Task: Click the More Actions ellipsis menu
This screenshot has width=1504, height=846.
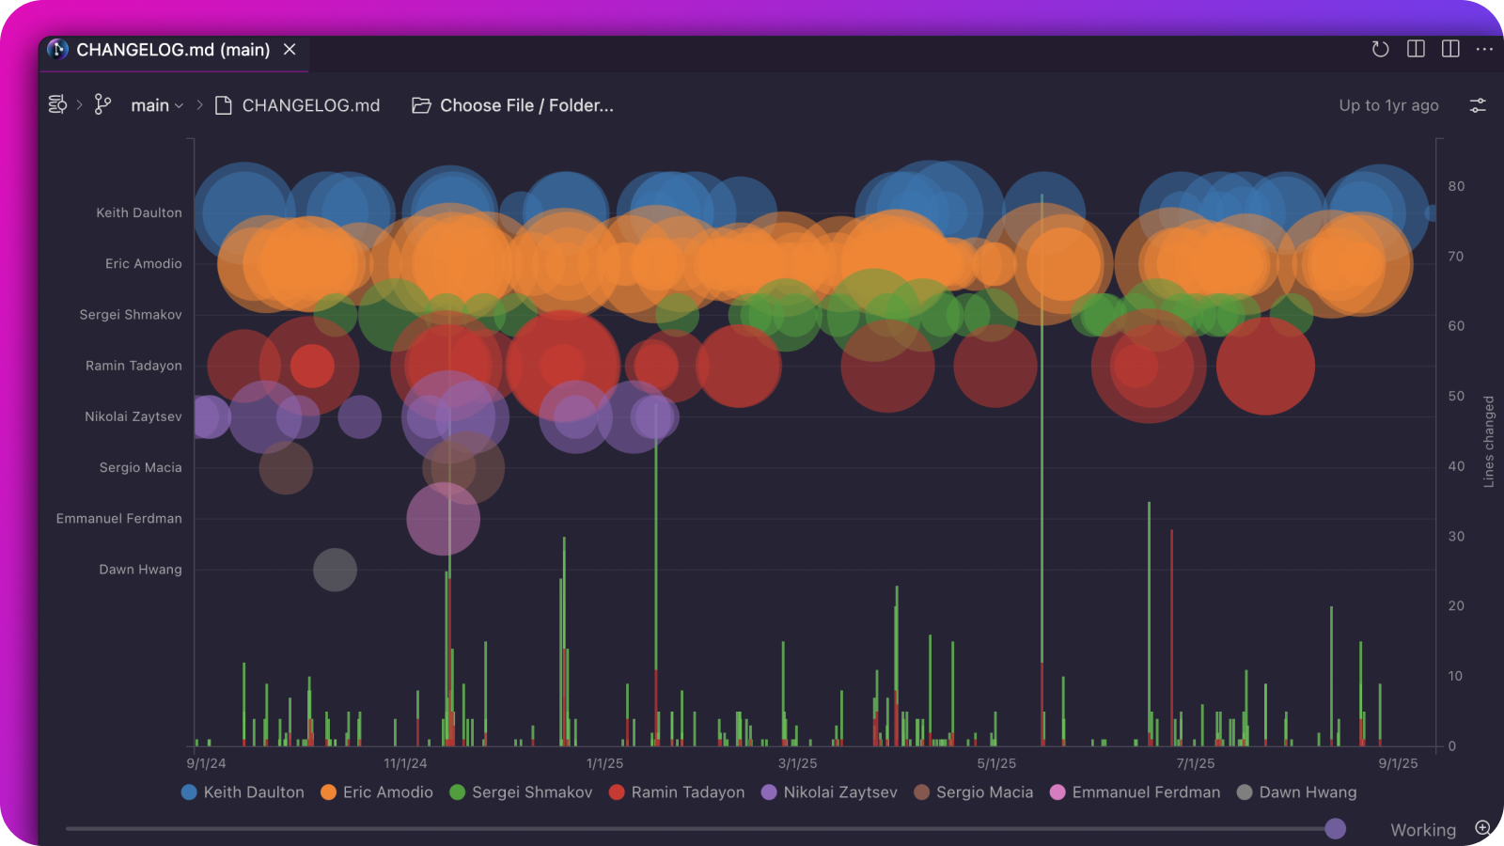Action: [1486, 50]
